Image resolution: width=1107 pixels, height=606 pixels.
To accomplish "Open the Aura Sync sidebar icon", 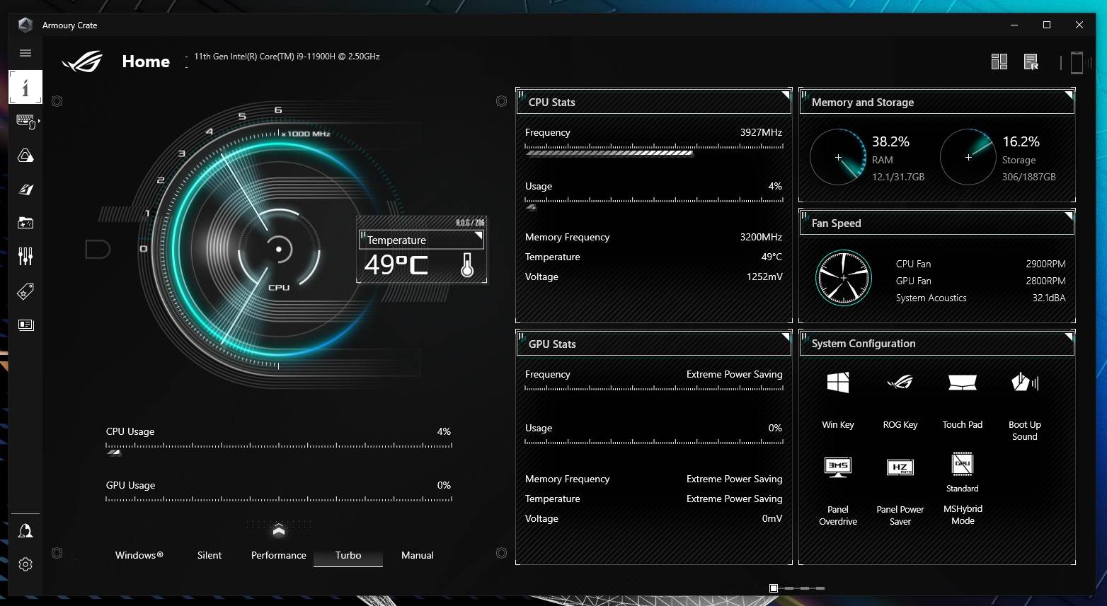I will [x=25, y=156].
